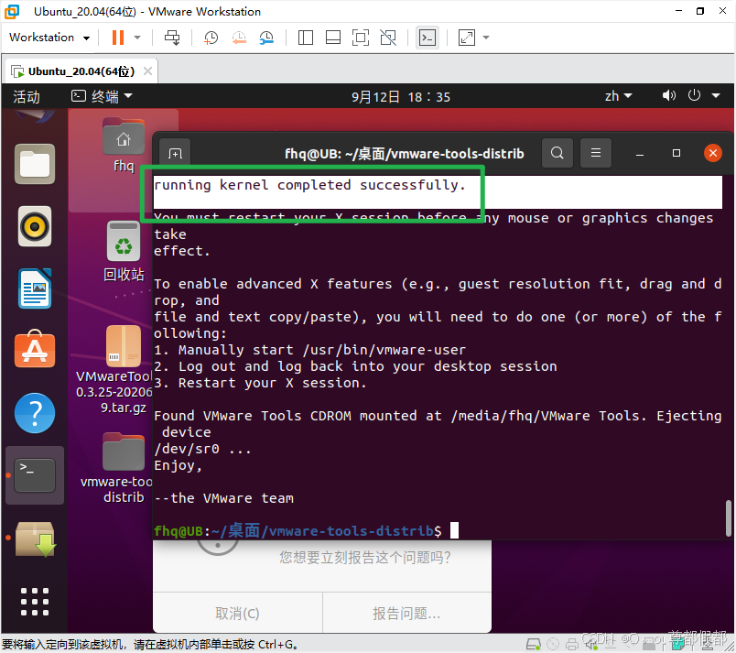Expand the stretch display dropdown arrow
This screenshot has height=653, width=736.
[x=486, y=38]
